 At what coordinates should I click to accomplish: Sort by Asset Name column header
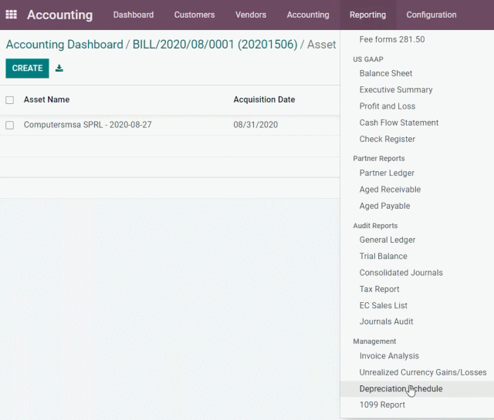46,99
